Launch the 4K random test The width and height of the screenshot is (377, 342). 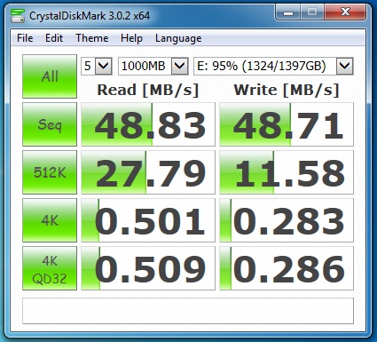tap(50, 220)
